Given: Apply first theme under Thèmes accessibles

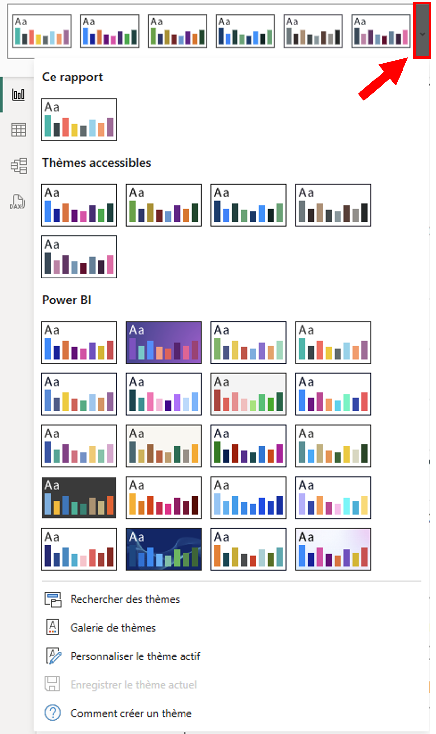Looking at the screenshot, I should pos(79,205).
